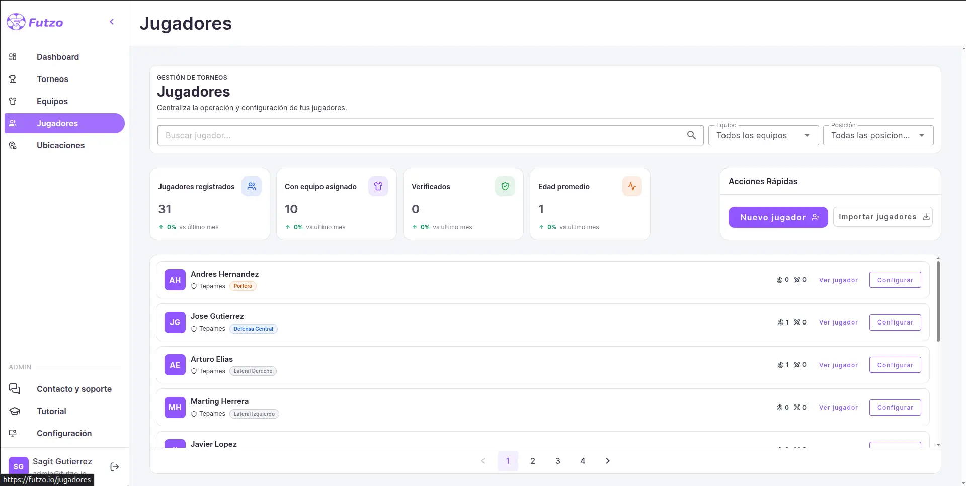This screenshot has height=486, width=966.
Task: Click the search magnifier icon
Action: click(691, 135)
